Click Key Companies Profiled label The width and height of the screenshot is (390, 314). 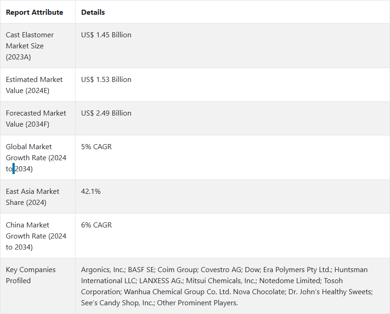30,275
